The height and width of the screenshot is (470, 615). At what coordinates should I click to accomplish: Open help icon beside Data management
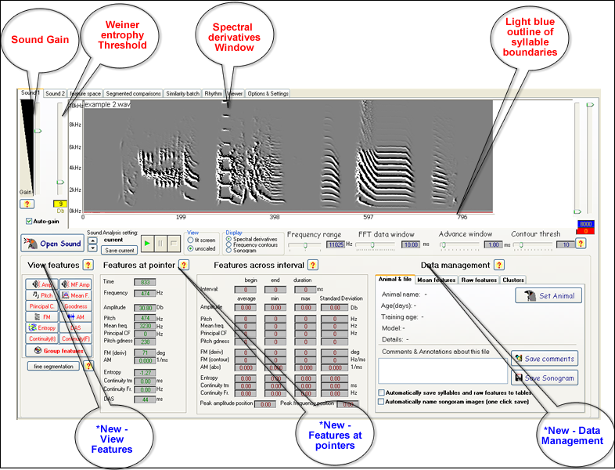(499, 266)
